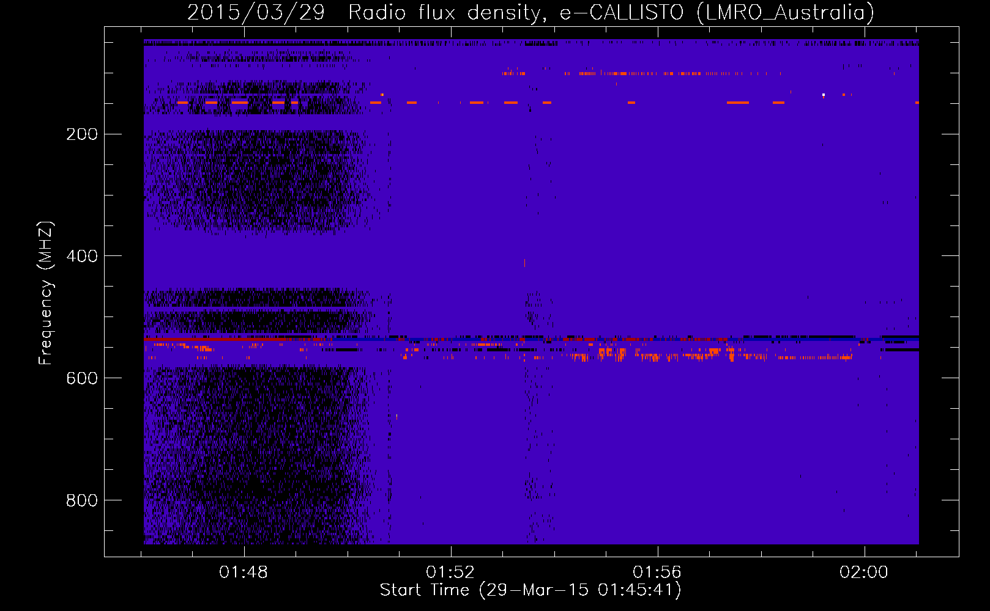Click the '400' frequency tick label
The image size is (990, 611).
click(82, 257)
